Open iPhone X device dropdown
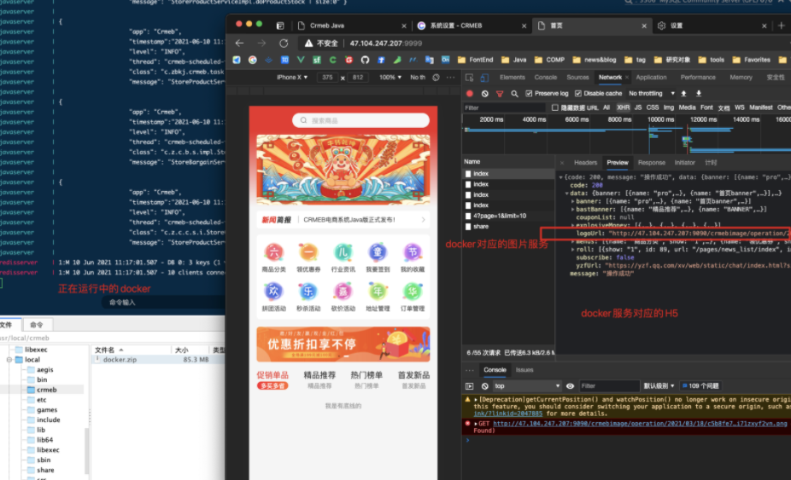 point(291,78)
